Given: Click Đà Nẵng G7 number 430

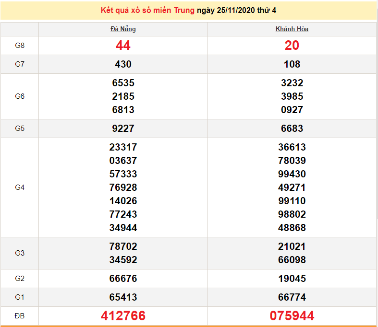Looking at the screenshot, I should pyautogui.click(x=123, y=64).
